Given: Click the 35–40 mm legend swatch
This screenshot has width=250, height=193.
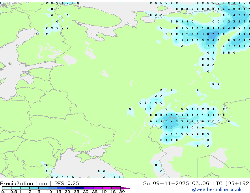Looking at the screenshot, I should pos(98,188).
